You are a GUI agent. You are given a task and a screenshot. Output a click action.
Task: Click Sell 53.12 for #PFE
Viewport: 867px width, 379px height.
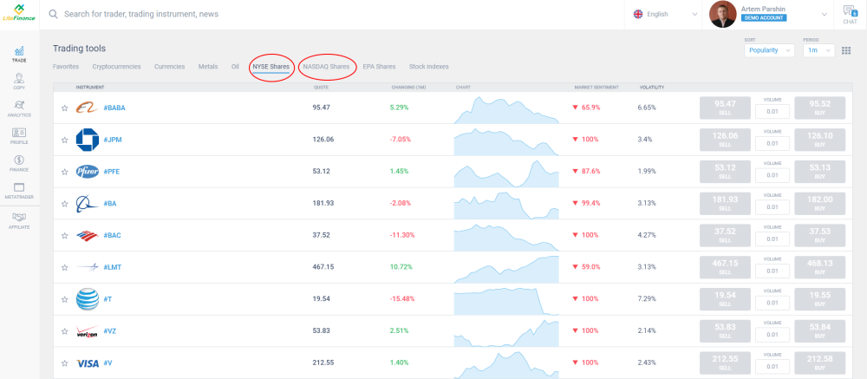coord(725,172)
